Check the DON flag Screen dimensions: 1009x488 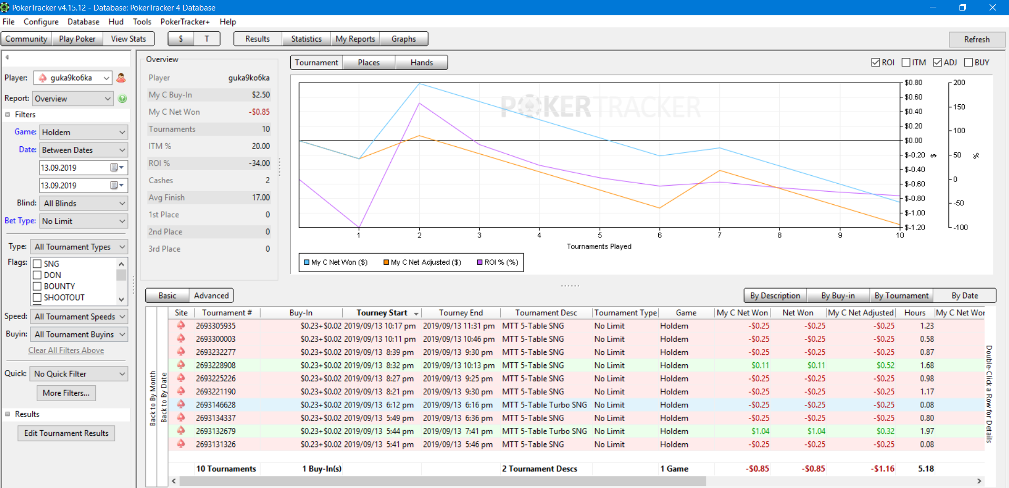click(37, 275)
